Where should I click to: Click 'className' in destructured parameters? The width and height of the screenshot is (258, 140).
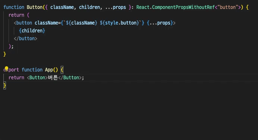(x=62, y=7)
